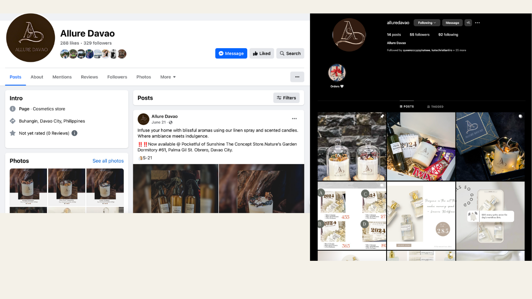The width and height of the screenshot is (532, 299).
Task: Click the katechristianliro follower link
Action: pyautogui.click(x=442, y=50)
